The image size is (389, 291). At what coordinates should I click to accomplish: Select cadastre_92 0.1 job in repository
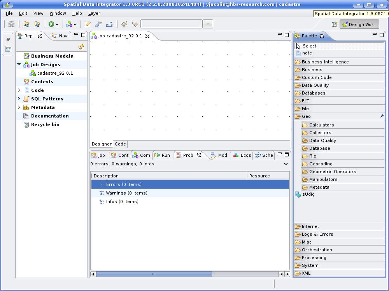tap(55, 73)
